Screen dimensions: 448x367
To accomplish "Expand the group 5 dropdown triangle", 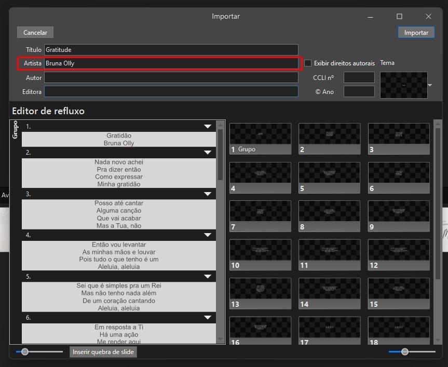I will click(x=208, y=277).
